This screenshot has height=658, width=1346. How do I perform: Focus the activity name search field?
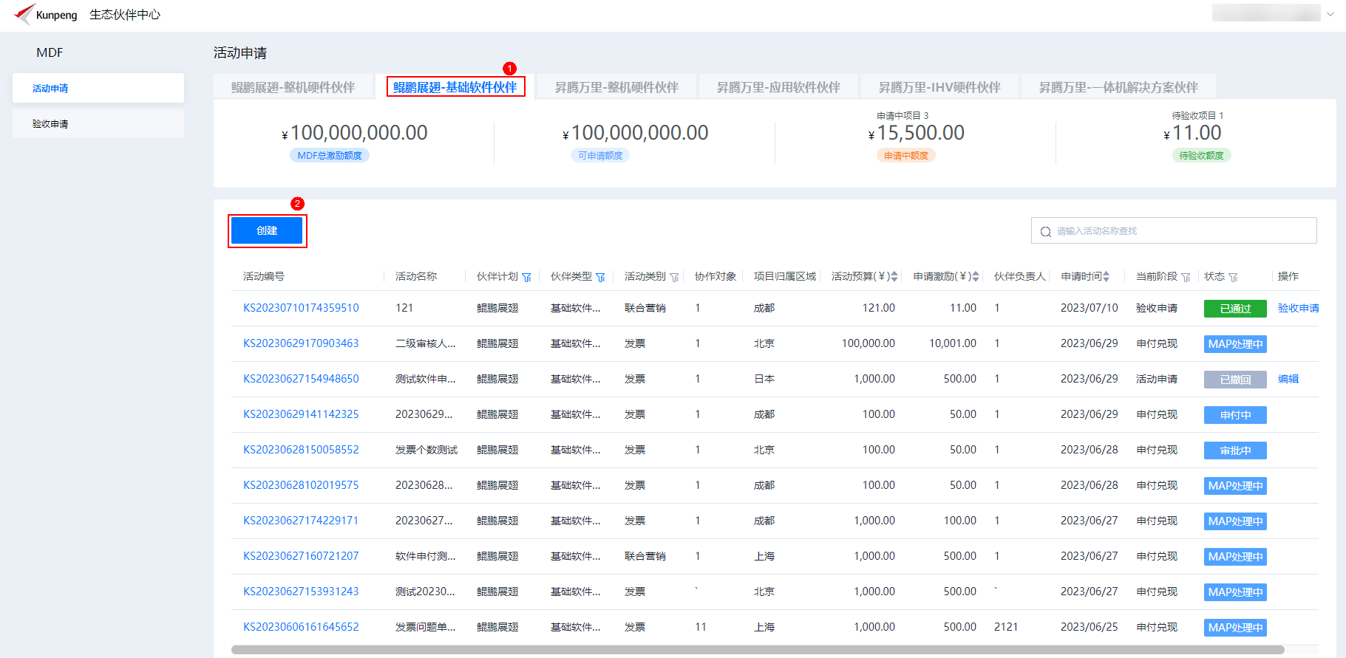point(1174,230)
